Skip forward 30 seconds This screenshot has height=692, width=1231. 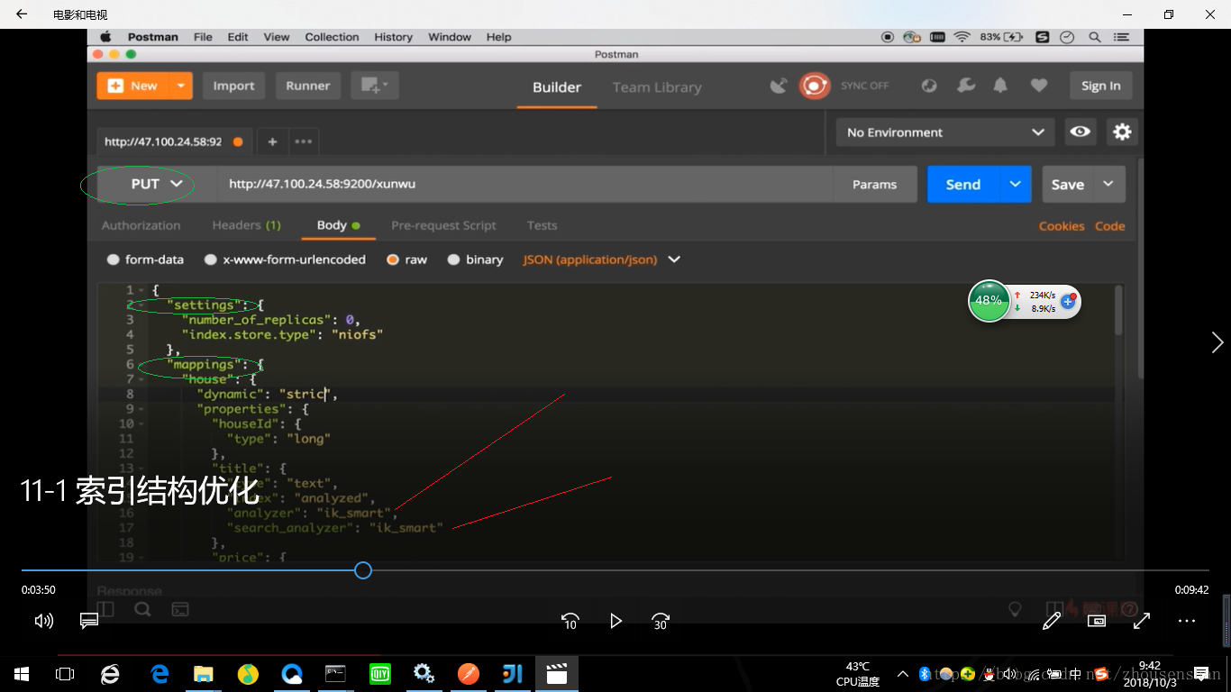[x=661, y=621]
